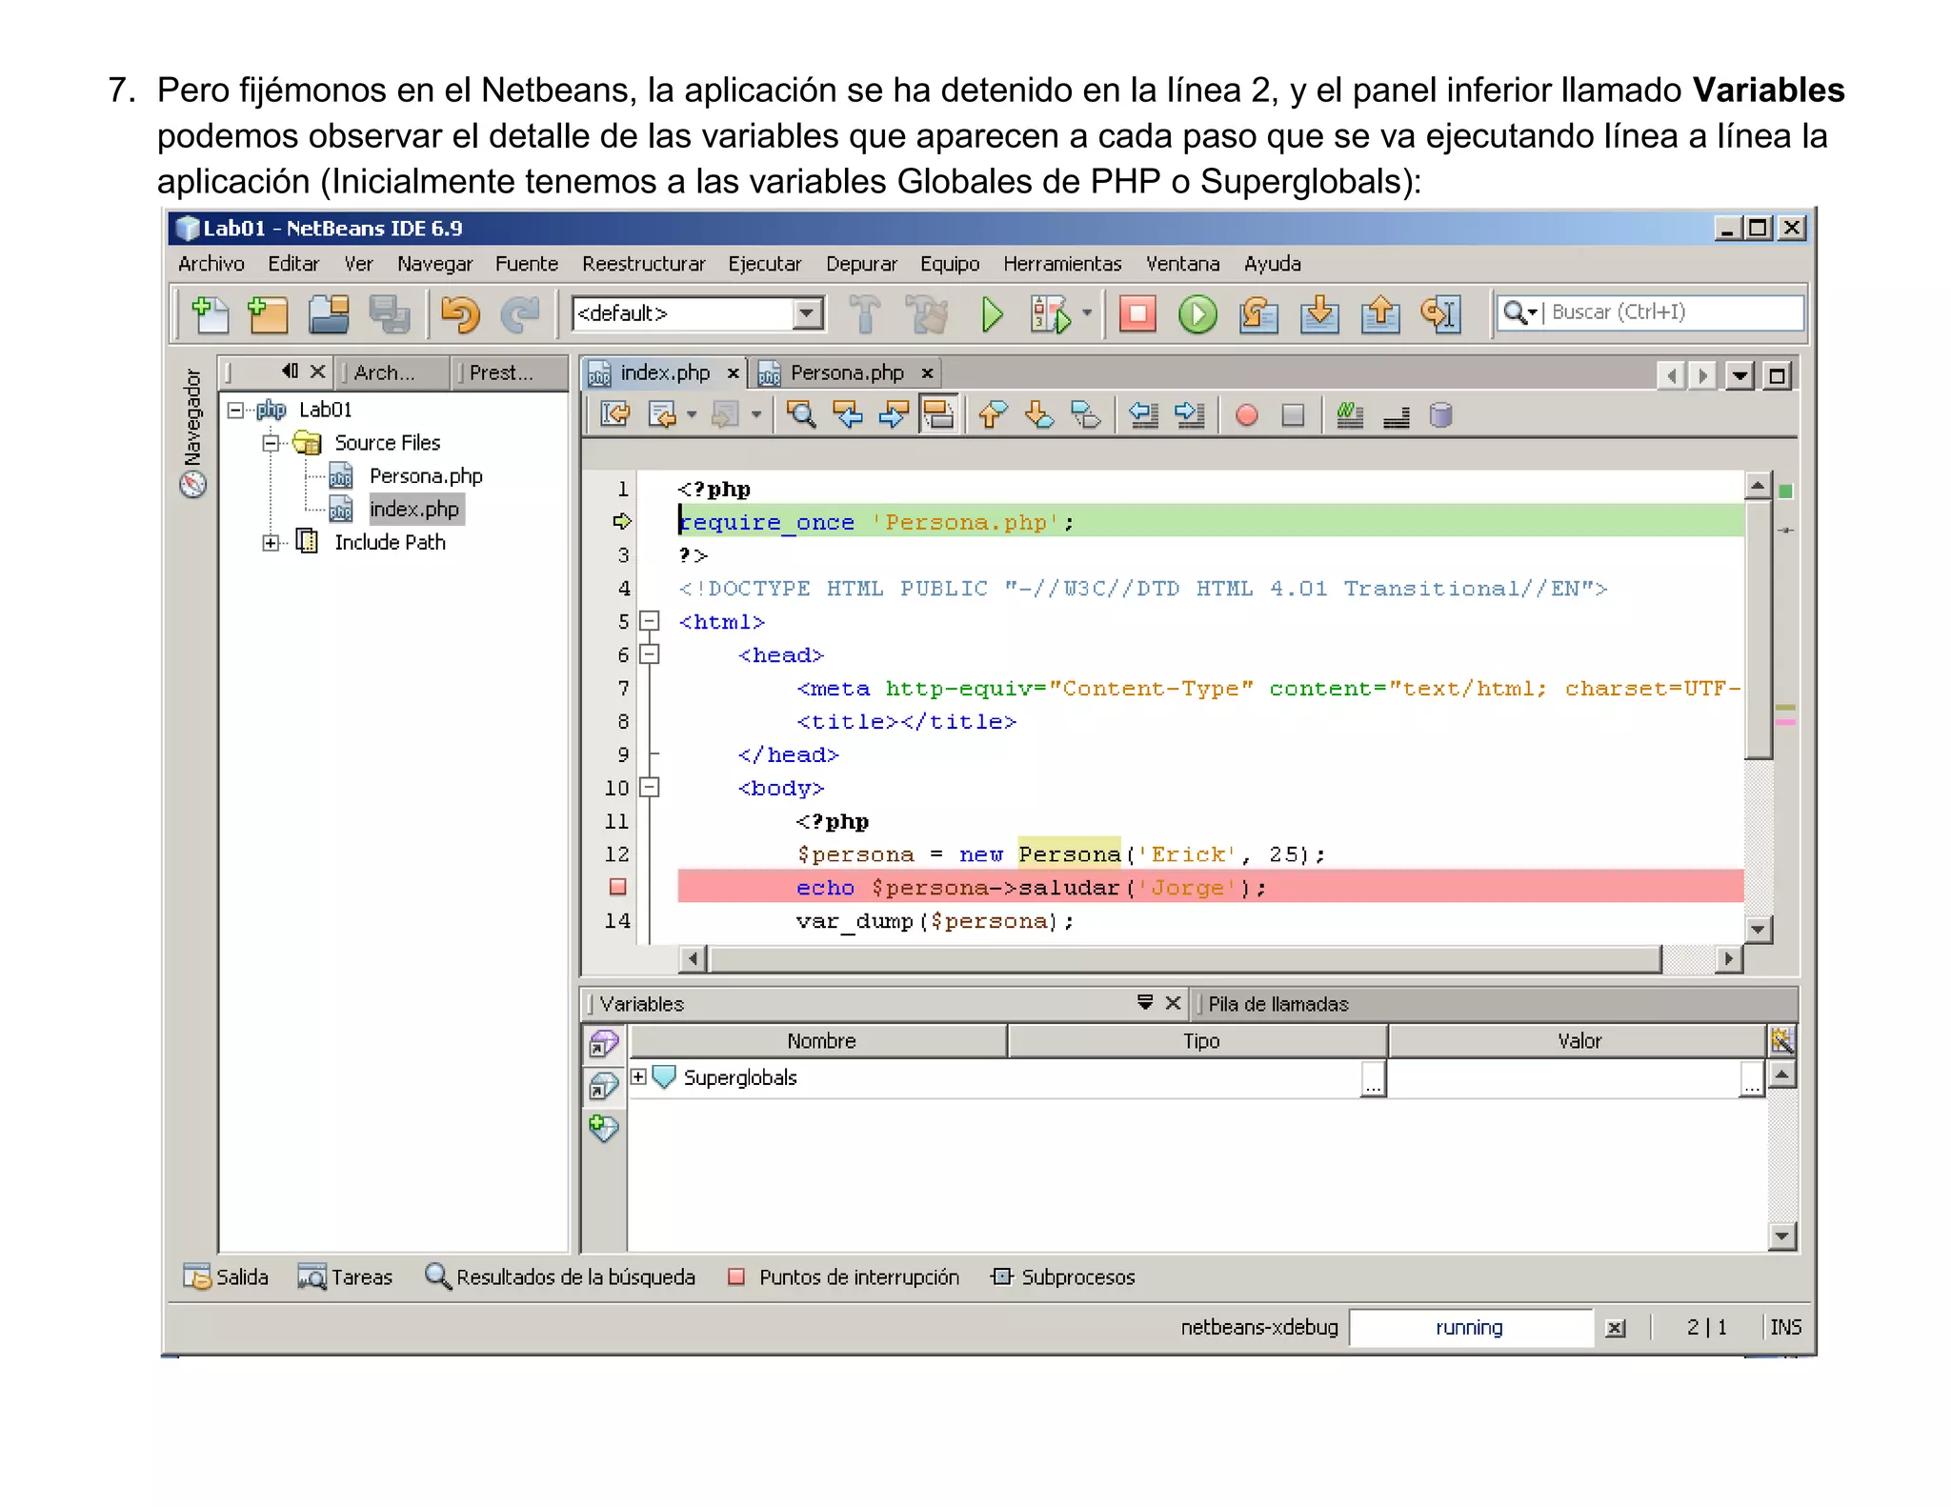Collapse the Lab01 project node
1951x1507 pixels.
tap(234, 410)
